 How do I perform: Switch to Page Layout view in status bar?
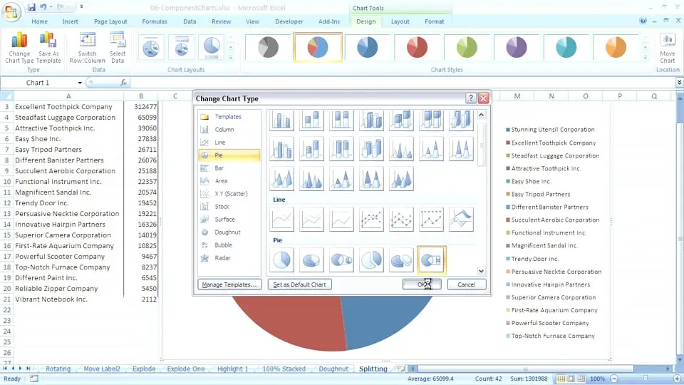click(571, 379)
